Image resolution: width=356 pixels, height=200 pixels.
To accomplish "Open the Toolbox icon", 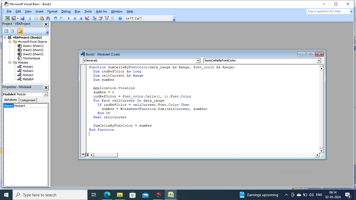I will pos(113,18).
